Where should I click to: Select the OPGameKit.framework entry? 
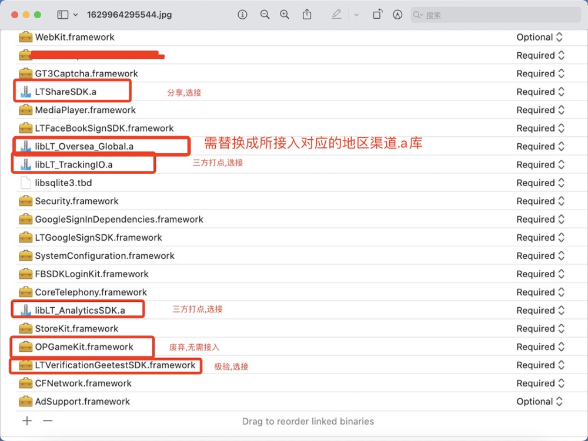pyautogui.click(x=83, y=346)
